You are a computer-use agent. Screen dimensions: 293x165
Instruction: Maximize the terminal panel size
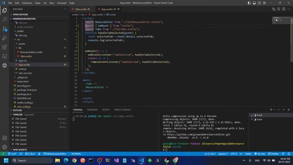point(283,110)
